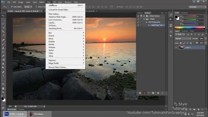Open the Noise filter submenu
208x117 pixels.
[x=66, y=39]
